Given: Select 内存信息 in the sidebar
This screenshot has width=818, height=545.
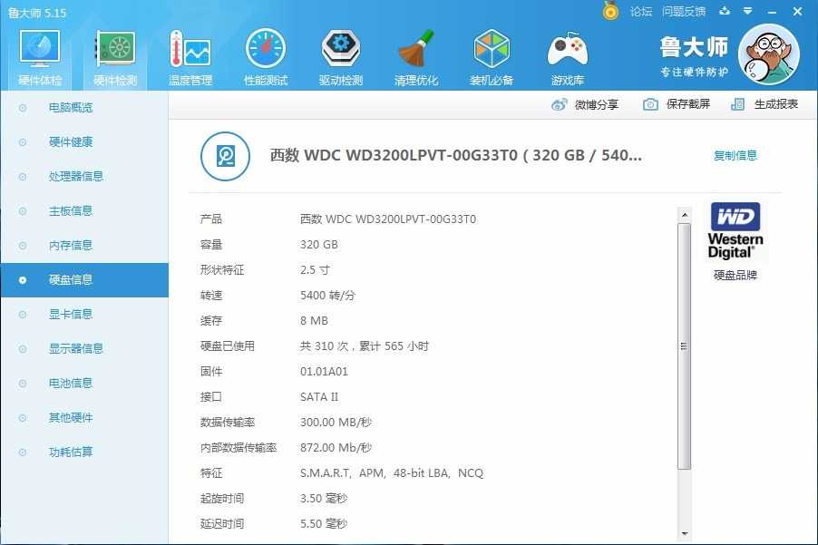Looking at the screenshot, I should [x=71, y=246].
